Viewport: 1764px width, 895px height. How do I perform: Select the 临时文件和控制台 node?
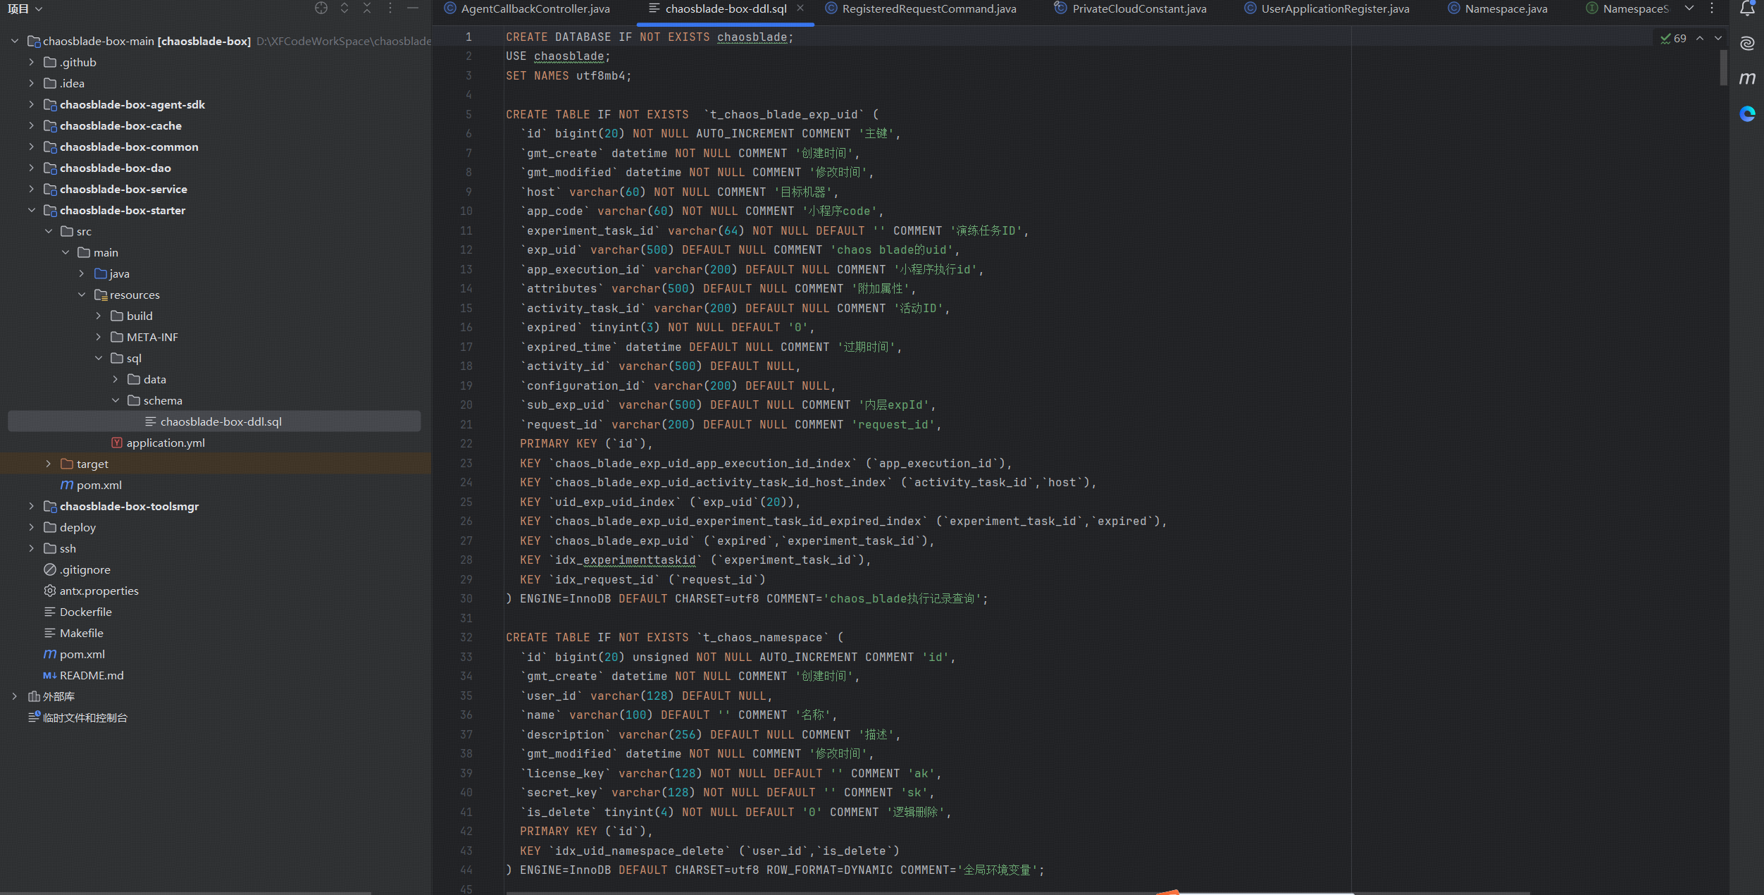click(x=78, y=717)
